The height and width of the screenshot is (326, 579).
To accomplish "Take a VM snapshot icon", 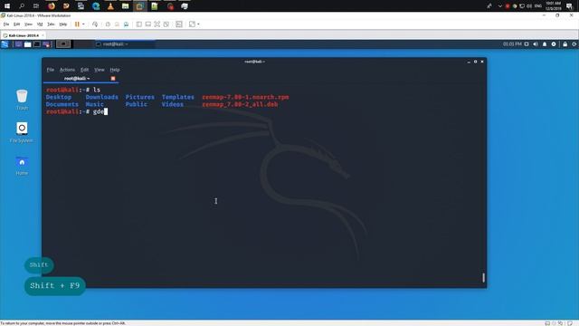I will tap(108, 24).
